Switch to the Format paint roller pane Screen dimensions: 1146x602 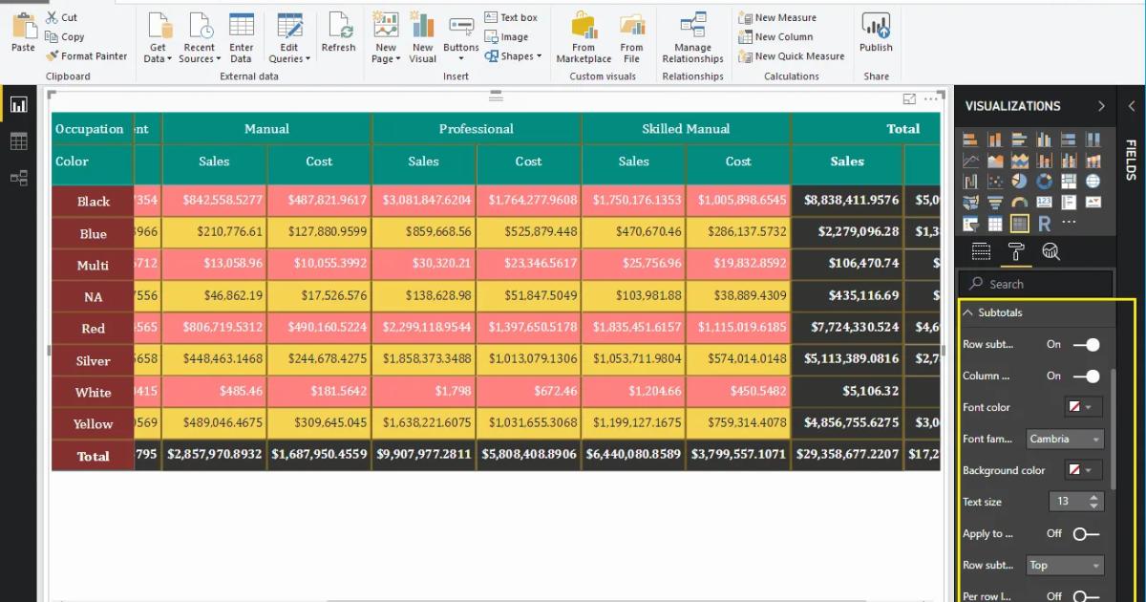point(1016,251)
